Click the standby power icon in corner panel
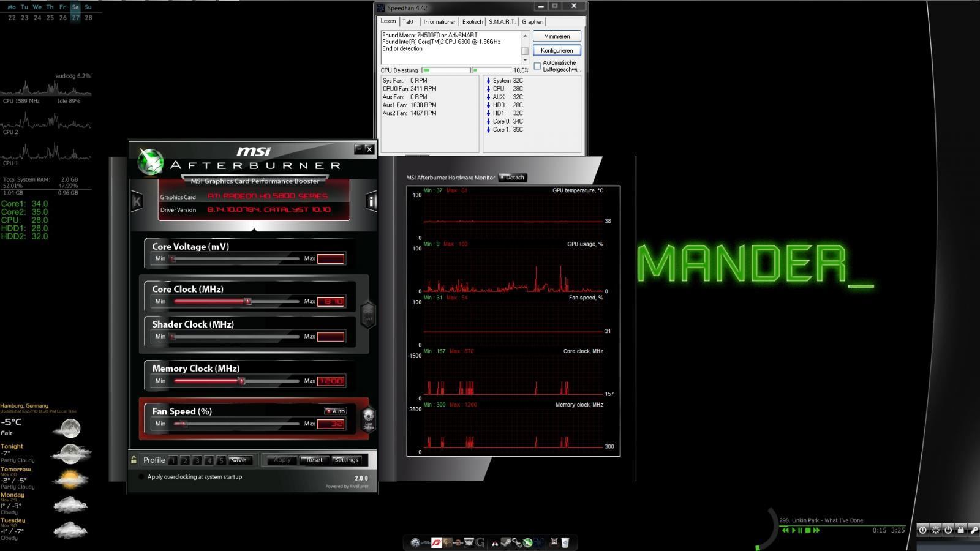The height and width of the screenshot is (551, 980). click(x=948, y=530)
